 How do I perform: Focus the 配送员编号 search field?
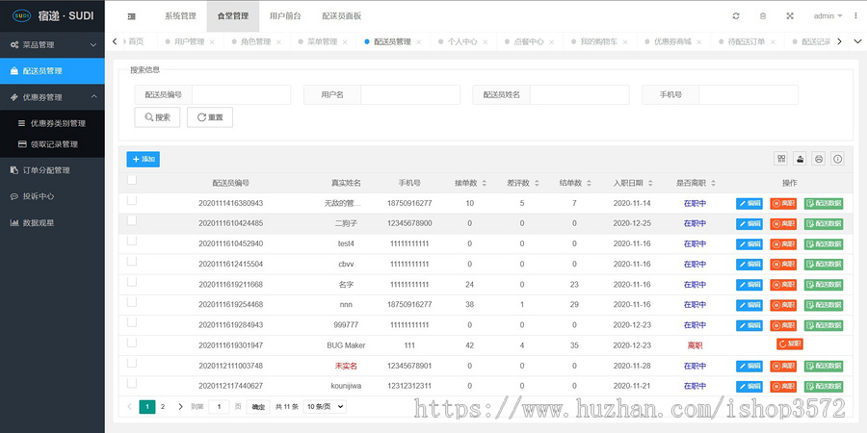241,94
